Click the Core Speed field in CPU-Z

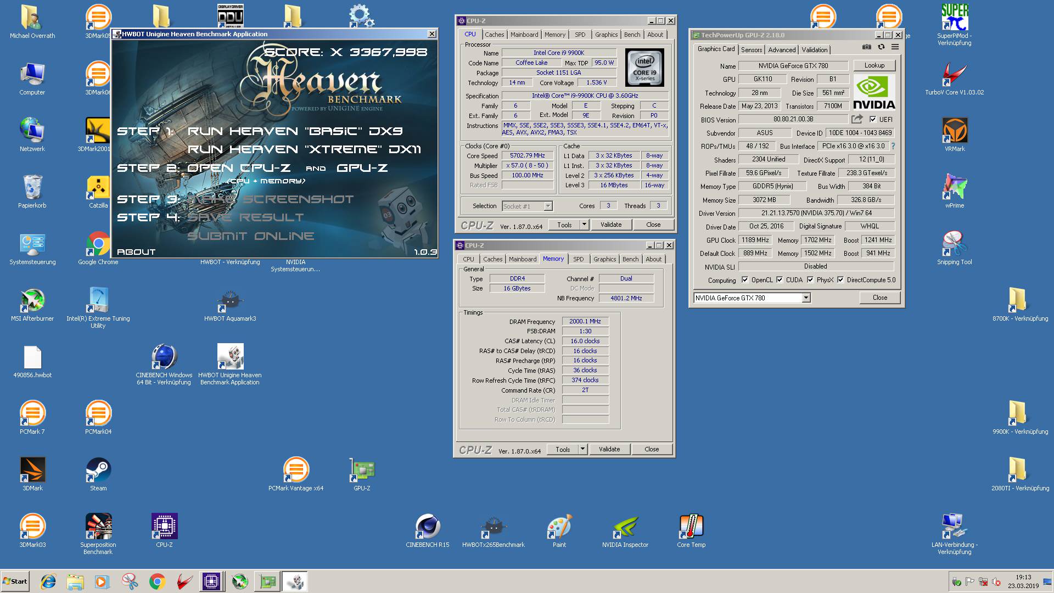pyautogui.click(x=527, y=155)
